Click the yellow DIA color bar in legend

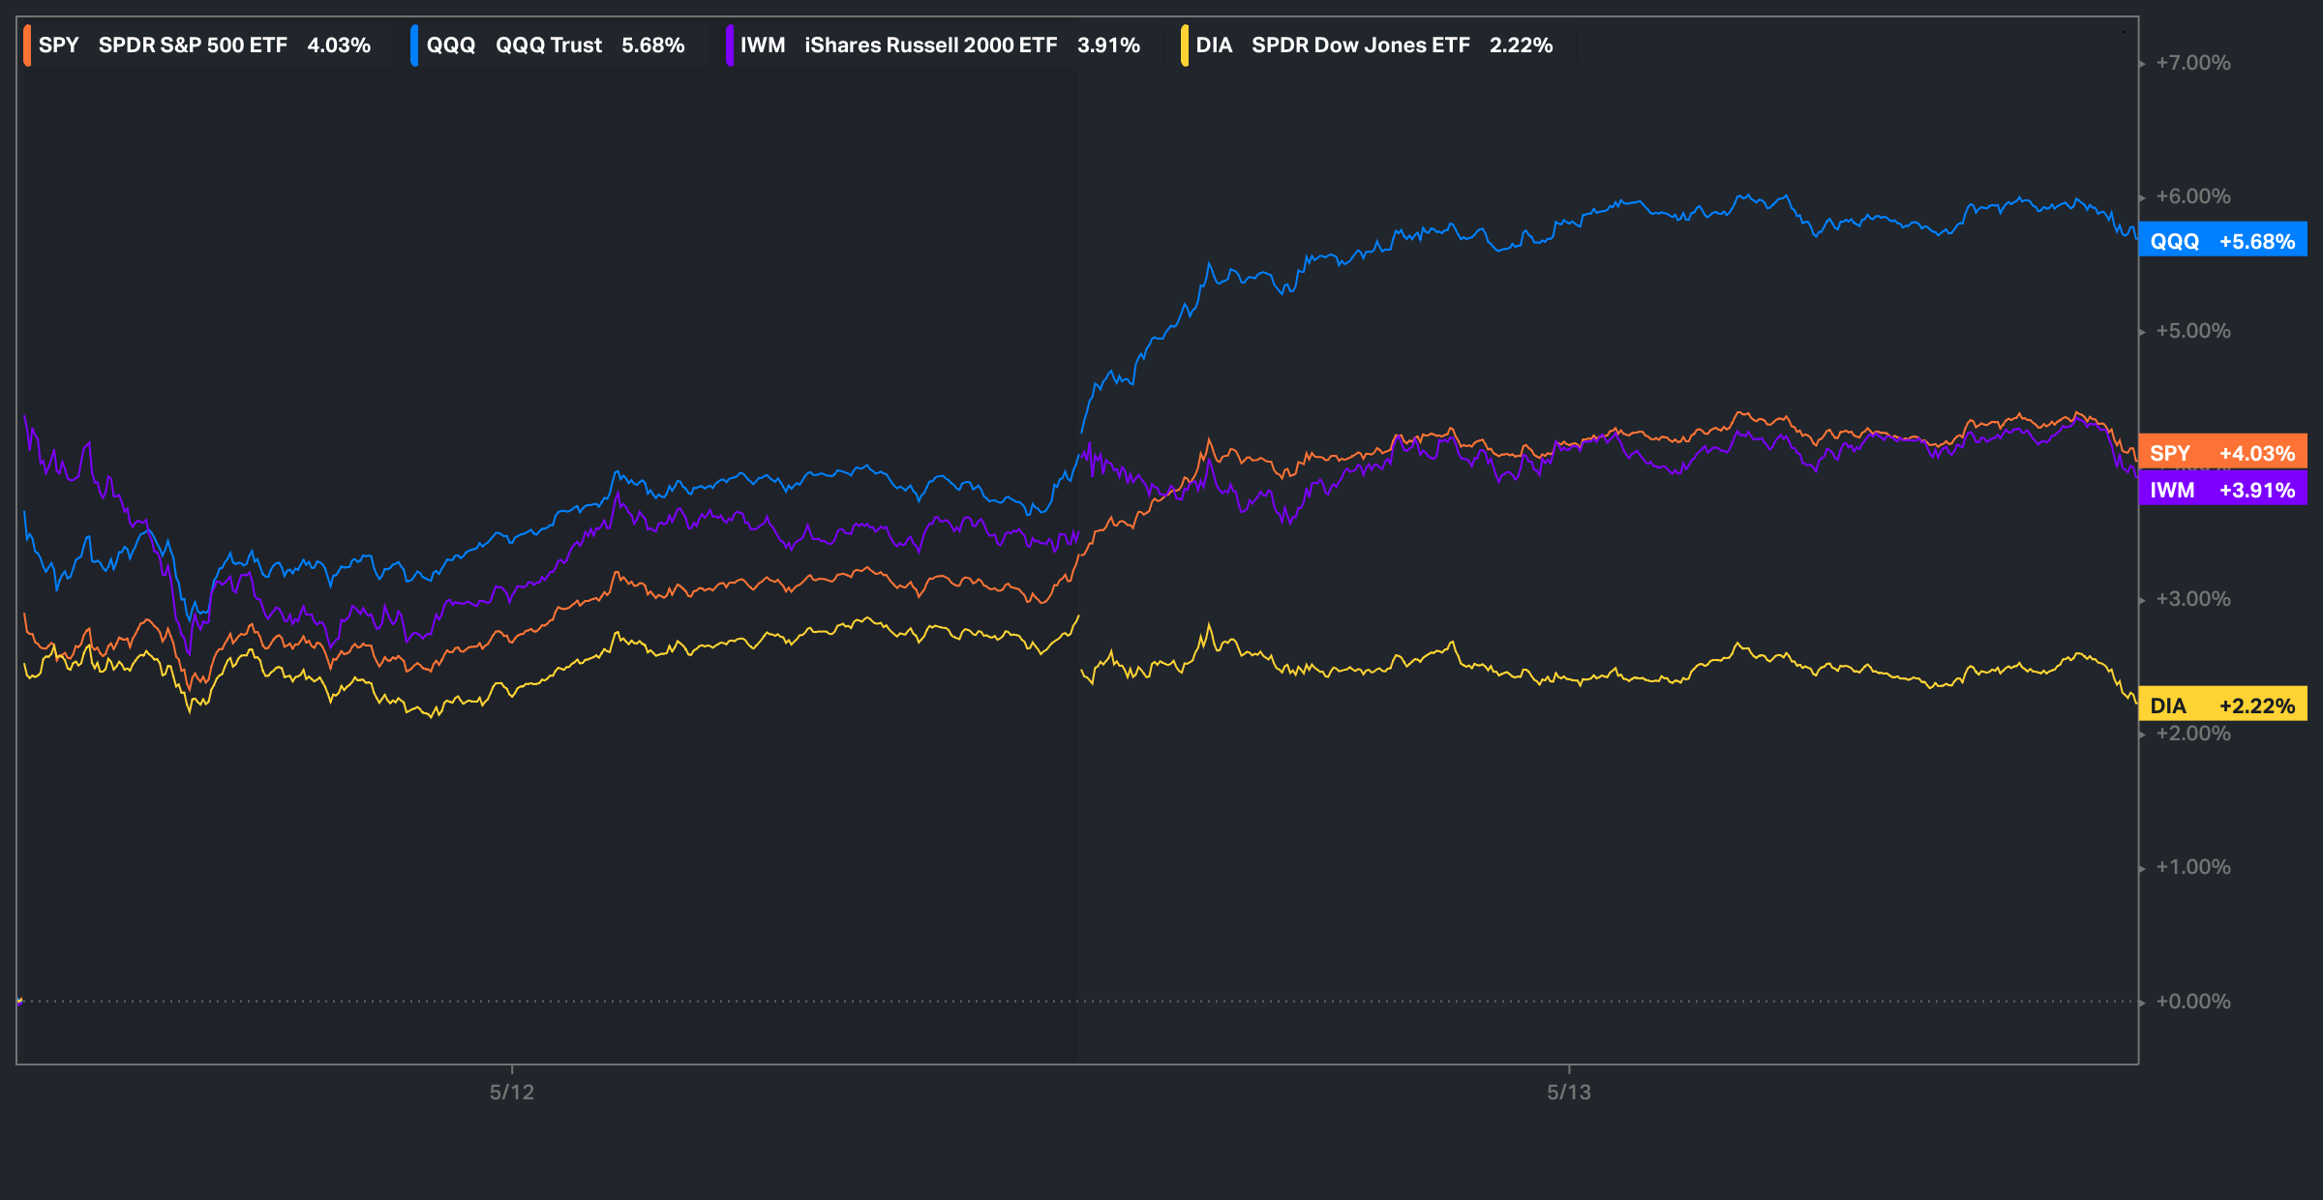[x=1184, y=45]
